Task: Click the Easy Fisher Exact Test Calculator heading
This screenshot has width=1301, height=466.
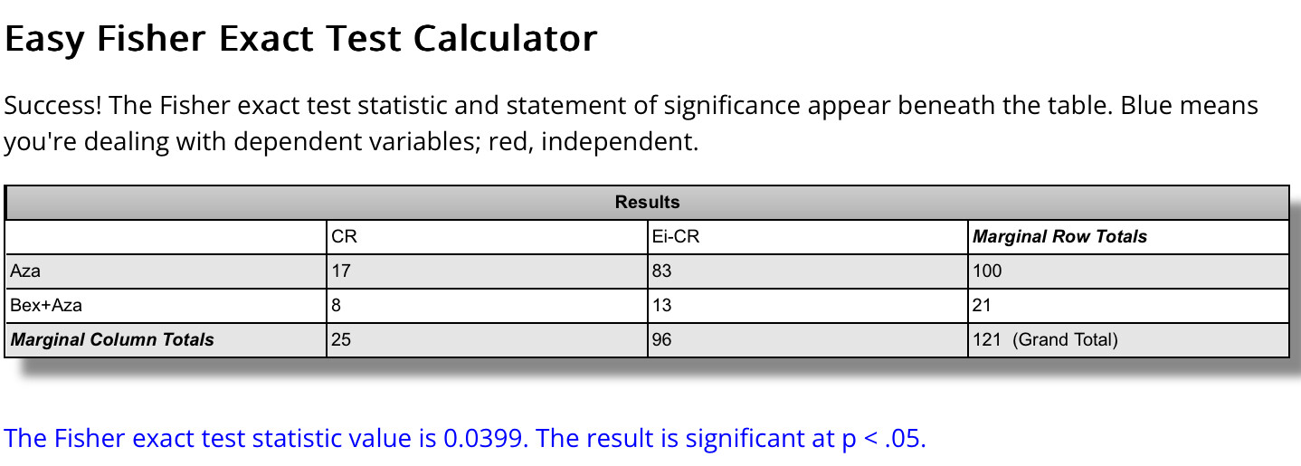Action: click(300, 39)
